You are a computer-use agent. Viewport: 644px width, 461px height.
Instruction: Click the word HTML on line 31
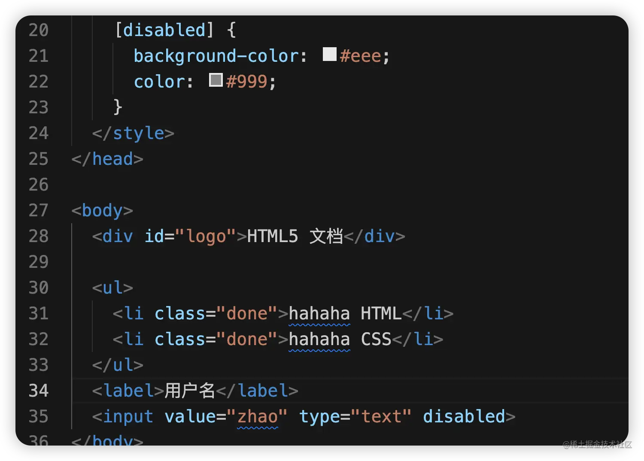pos(381,314)
